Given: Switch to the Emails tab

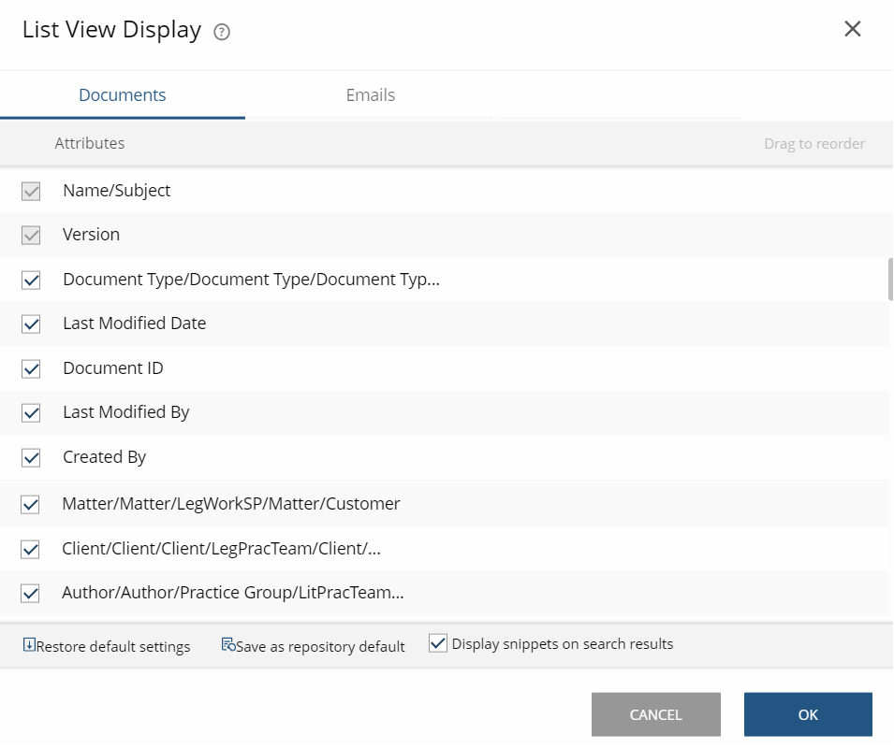Looking at the screenshot, I should 370,94.
